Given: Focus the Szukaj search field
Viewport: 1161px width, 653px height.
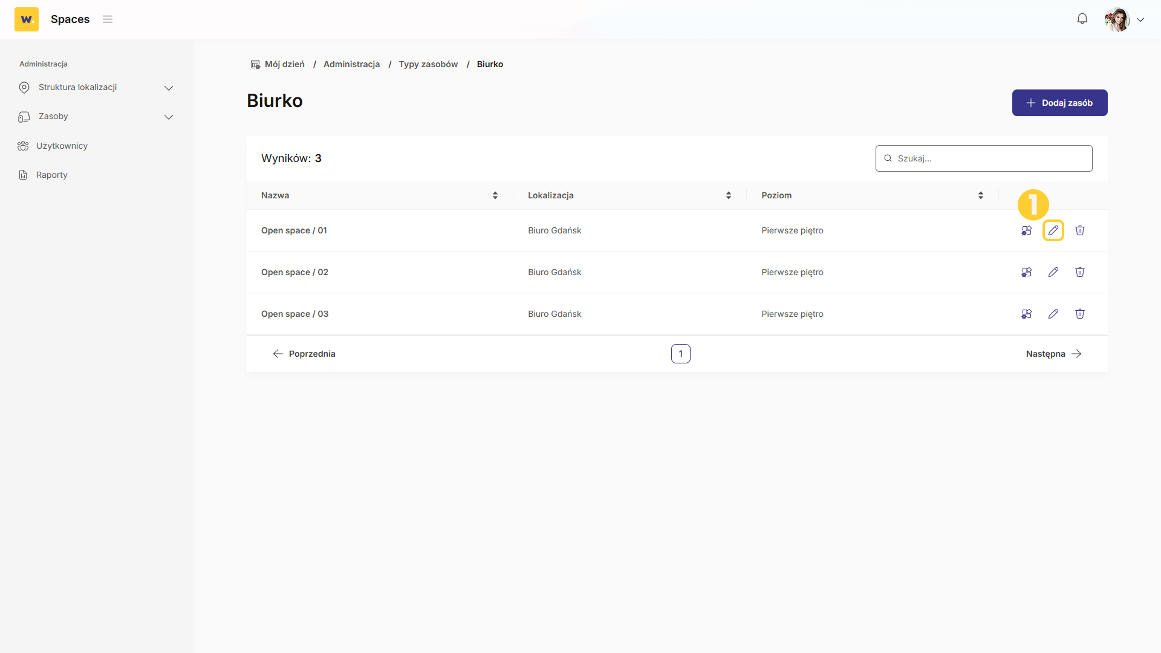Looking at the screenshot, I should [x=984, y=158].
